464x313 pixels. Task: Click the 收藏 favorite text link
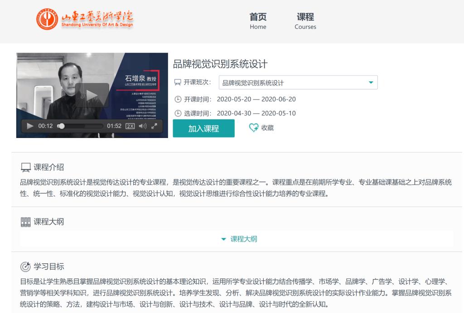tap(267, 128)
